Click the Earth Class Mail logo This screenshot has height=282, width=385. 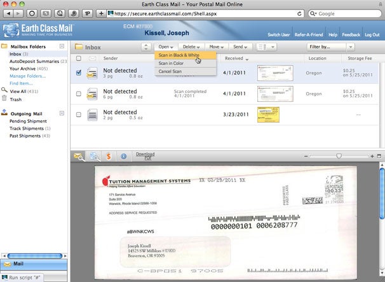(x=38, y=30)
